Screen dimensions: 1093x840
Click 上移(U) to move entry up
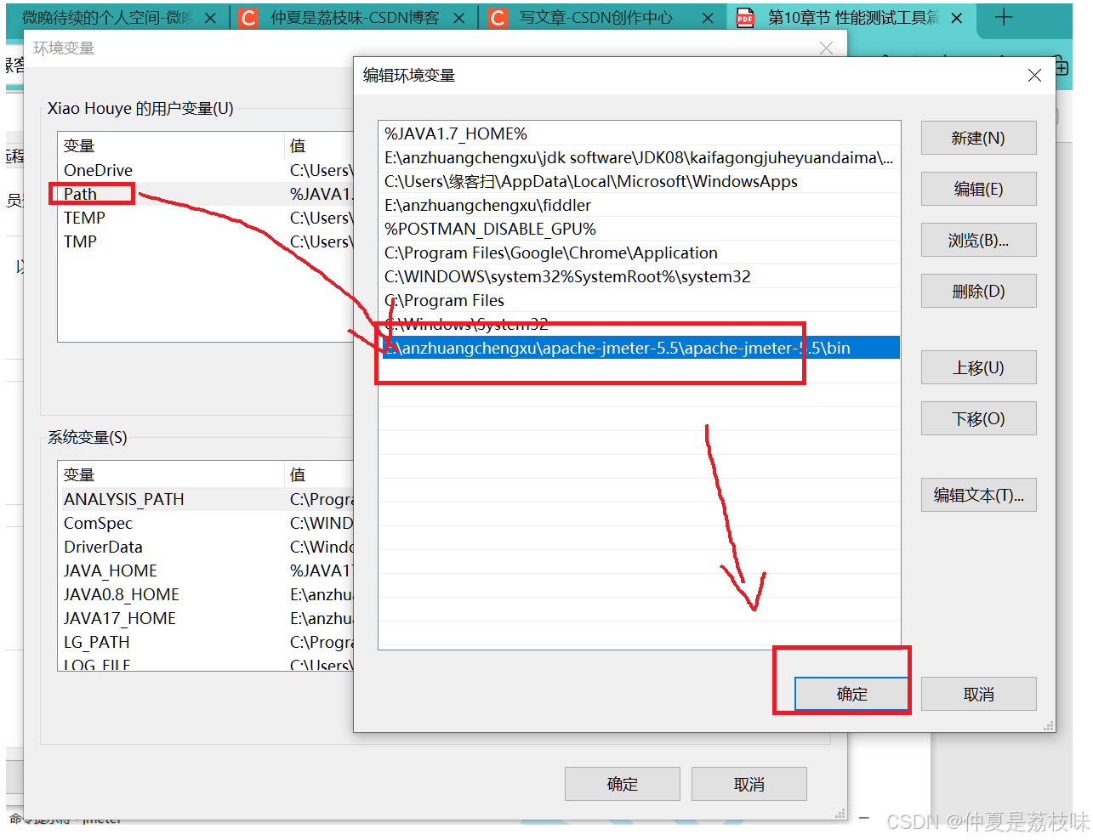[978, 367]
